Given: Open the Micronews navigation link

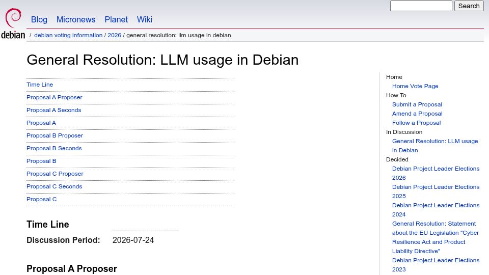Looking at the screenshot, I should tap(76, 20).
